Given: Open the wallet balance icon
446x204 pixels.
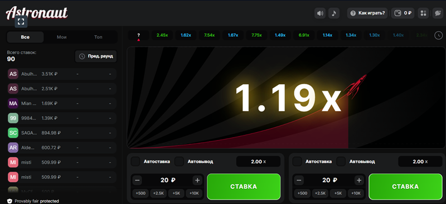Looking at the screenshot, I should [397, 13].
